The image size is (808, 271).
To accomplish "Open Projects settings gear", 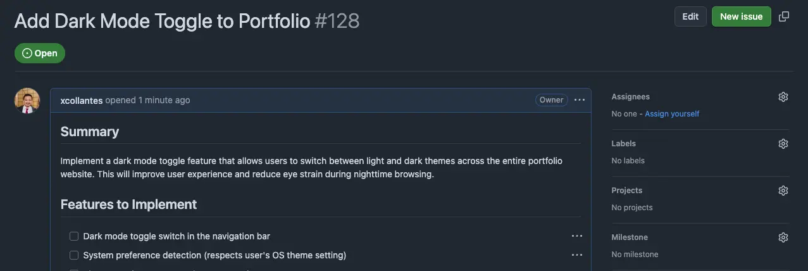I will coord(783,191).
